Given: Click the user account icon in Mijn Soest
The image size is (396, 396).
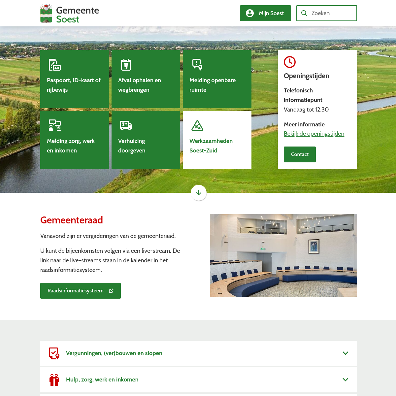Looking at the screenshot, I should pos(250,13).
